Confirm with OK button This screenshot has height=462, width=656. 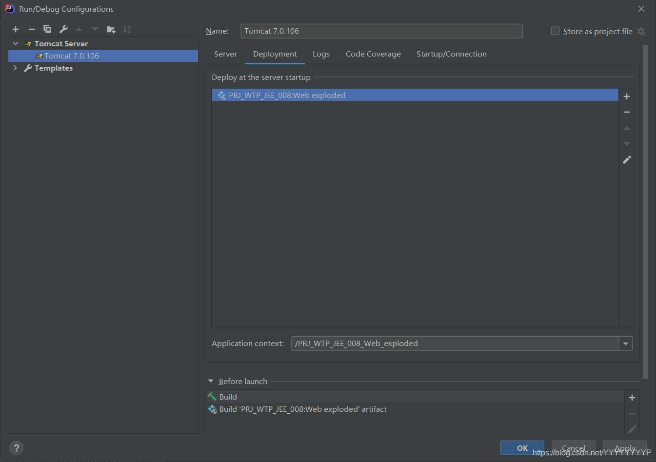522,448
